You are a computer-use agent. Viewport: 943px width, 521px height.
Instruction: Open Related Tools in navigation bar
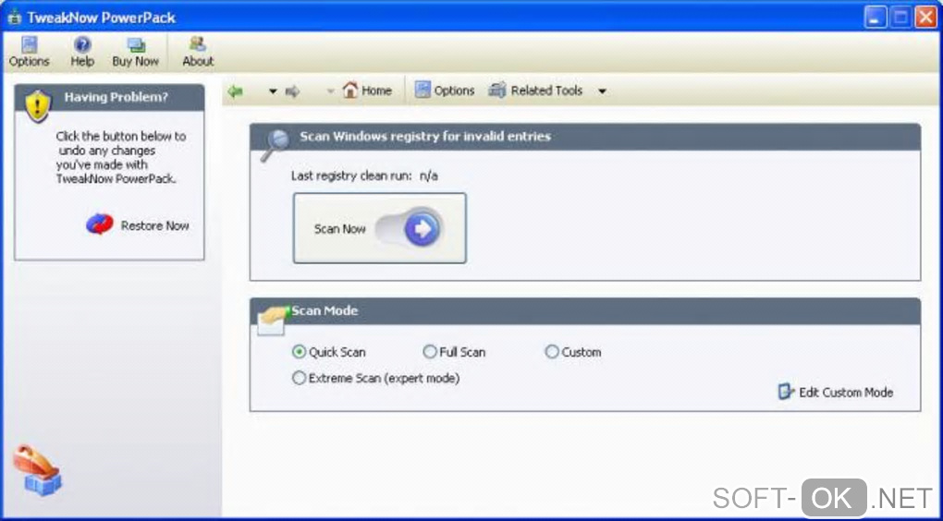(x=536, y=91)
